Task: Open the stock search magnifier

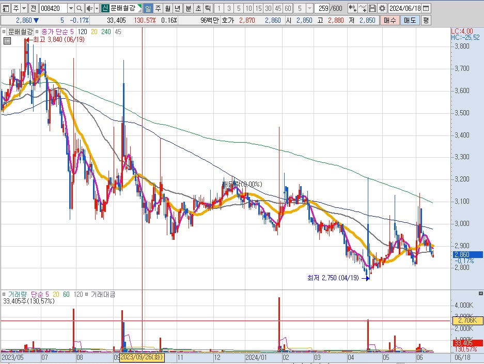Action: (x=80, y=8)
